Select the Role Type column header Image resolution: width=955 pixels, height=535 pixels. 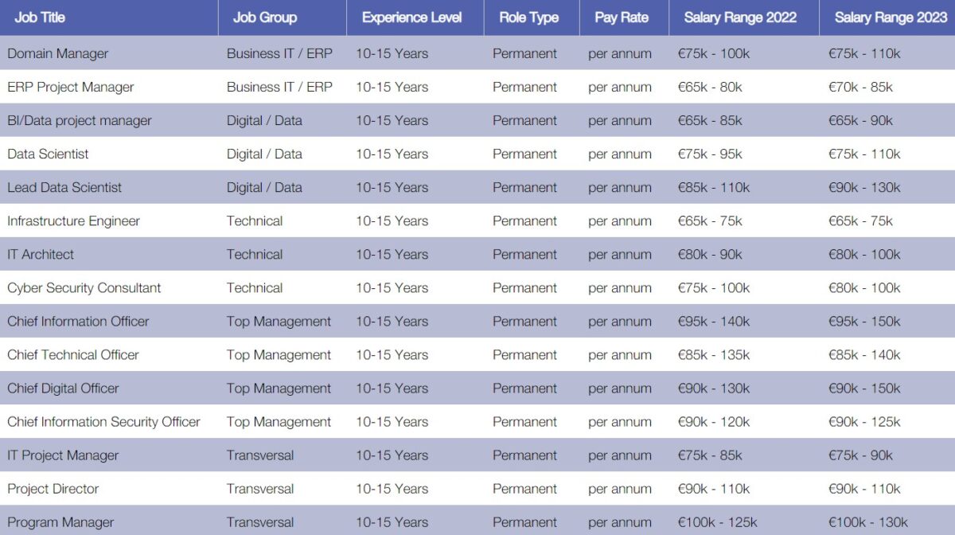tap(529, 18)
